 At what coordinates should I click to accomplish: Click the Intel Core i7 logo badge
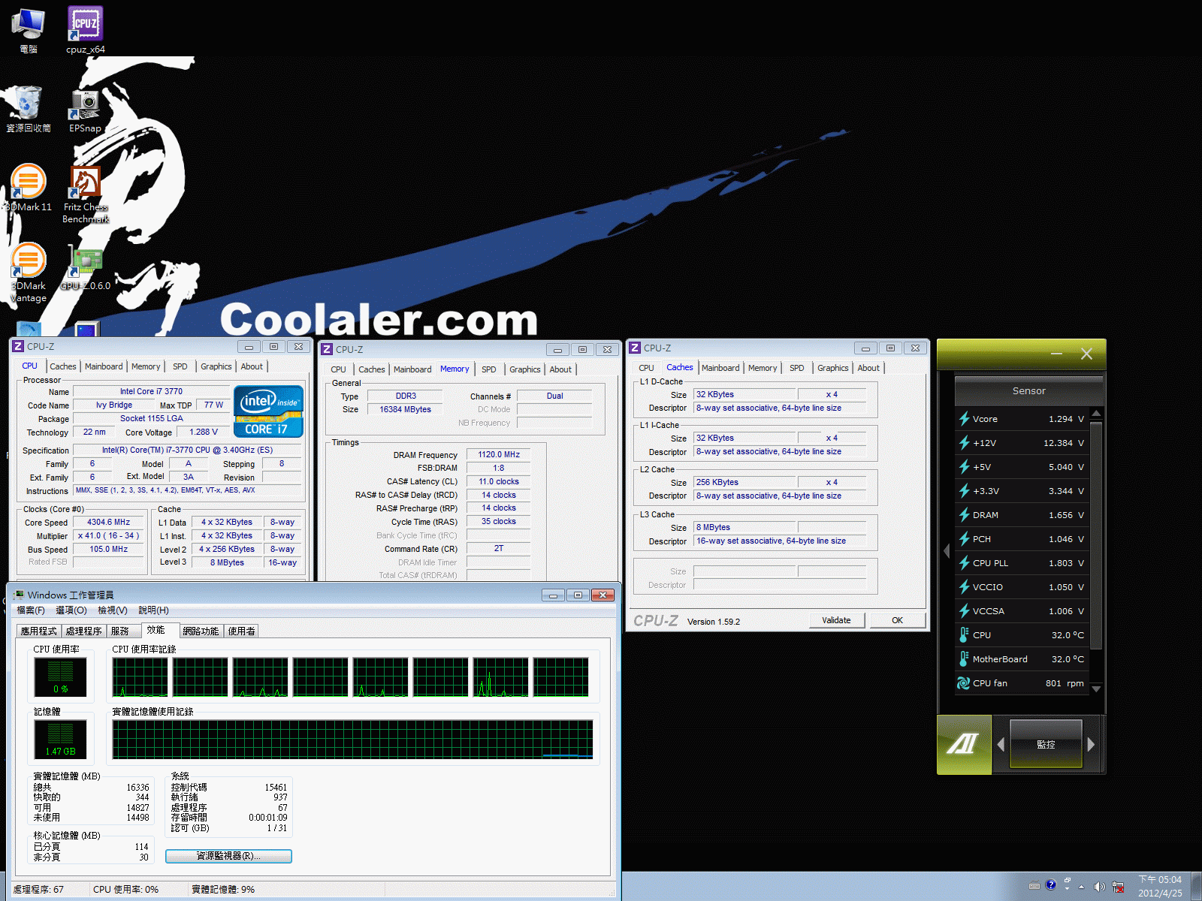click(268, 411)
